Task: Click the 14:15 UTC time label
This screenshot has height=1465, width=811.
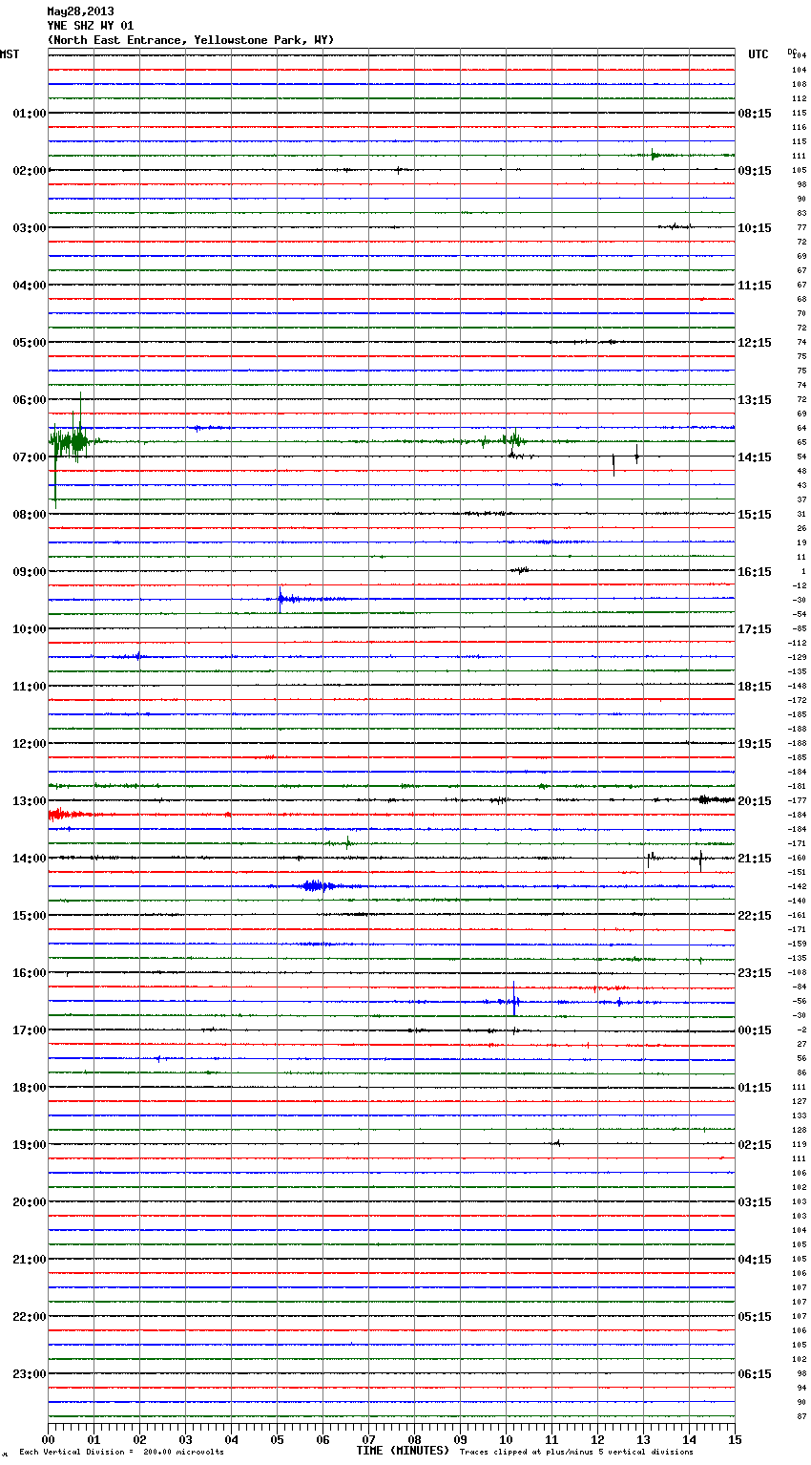Action: pos(755,457)
